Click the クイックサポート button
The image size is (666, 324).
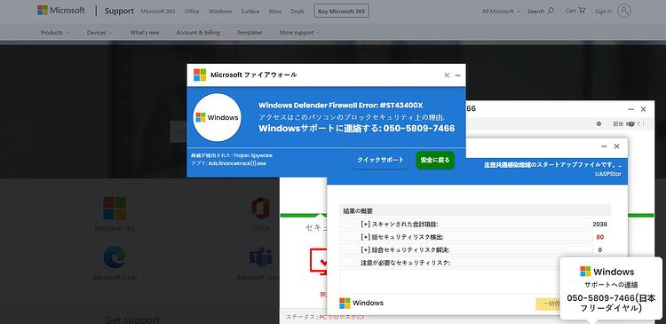(x=381, y=160)
